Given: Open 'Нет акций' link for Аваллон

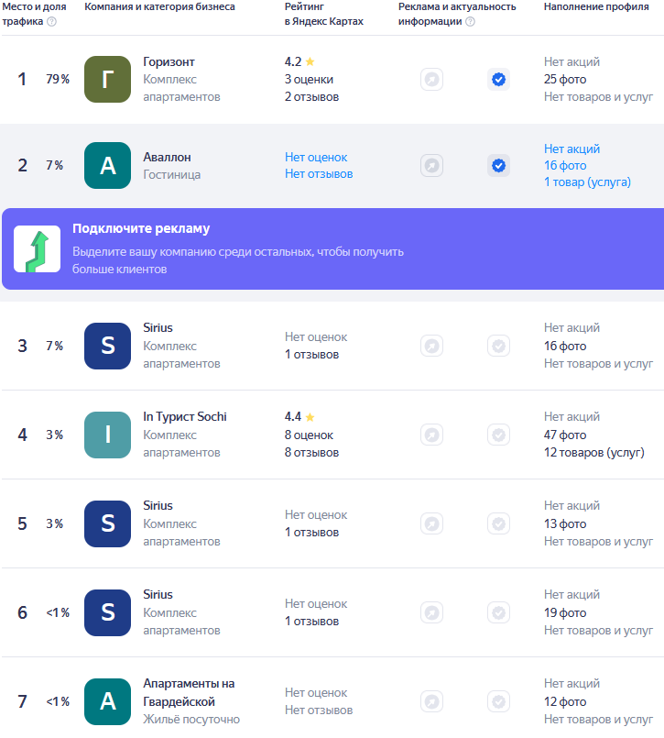Looking at the screenshot, I should click(571, 149).
